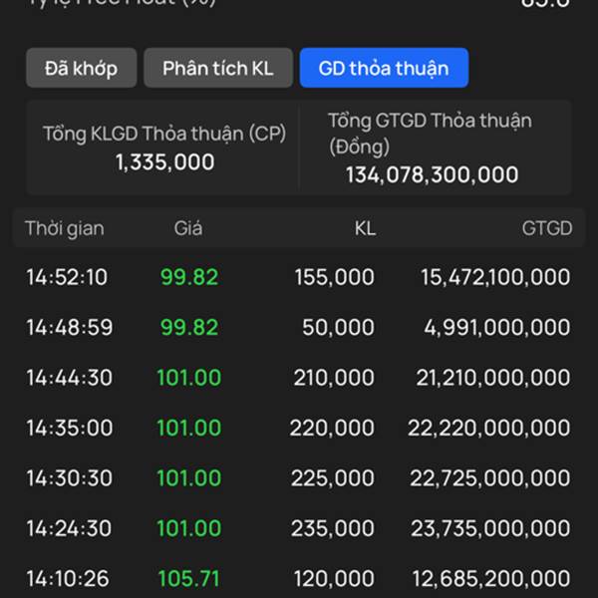This screenshot has height=598, width=598.
Task: Click the Tổng GTGD value 134,078,300,000
Action: click(x=432, y=175)
